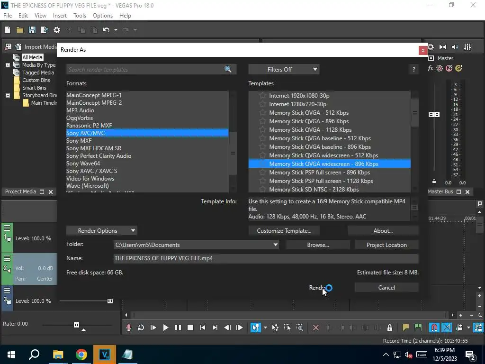Select the Normal Edit tool
The height and width of the screenshot is (364, 485).
click(255, 328)
